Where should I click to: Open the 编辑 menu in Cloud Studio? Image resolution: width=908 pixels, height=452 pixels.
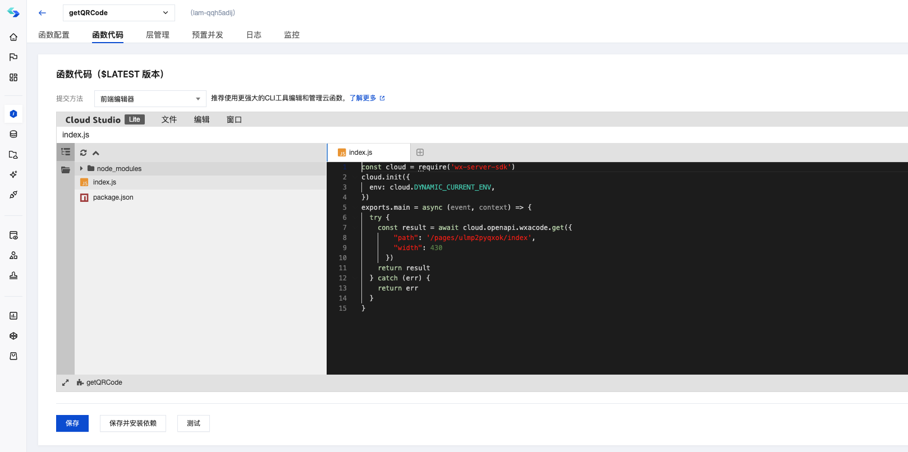[x=201, y=119]
